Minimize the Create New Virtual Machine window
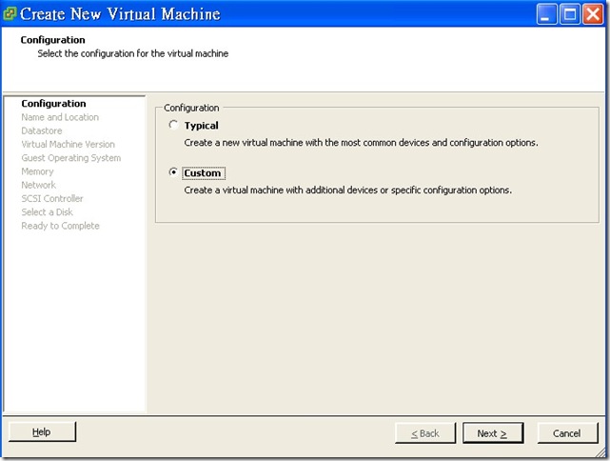 pyautogui.click(x=547, y=14)
